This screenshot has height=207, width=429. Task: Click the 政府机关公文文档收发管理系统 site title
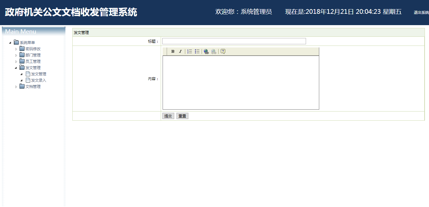[71, 12]
